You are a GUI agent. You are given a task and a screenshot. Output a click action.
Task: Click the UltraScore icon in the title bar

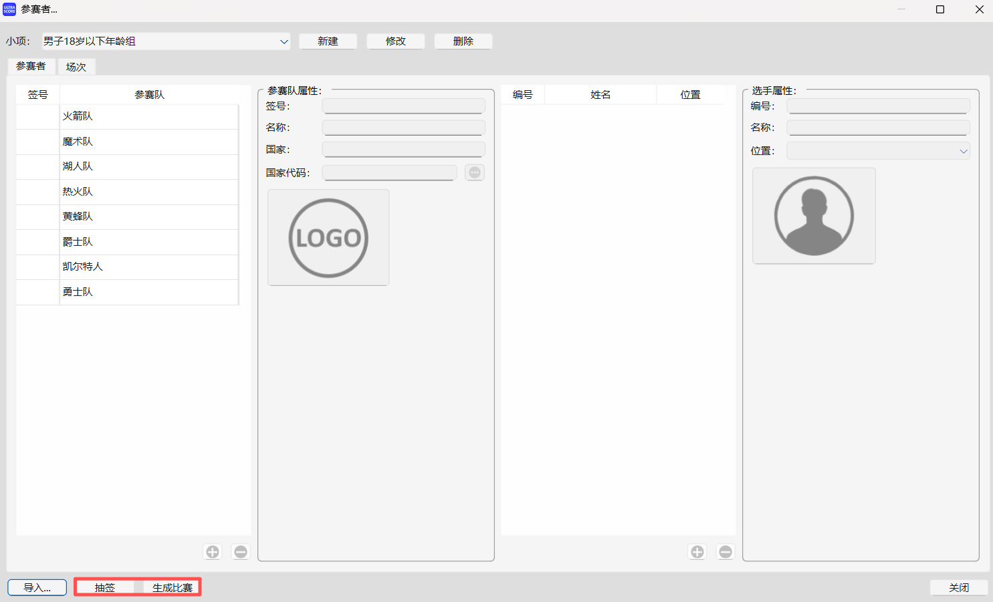pos(9,9)
